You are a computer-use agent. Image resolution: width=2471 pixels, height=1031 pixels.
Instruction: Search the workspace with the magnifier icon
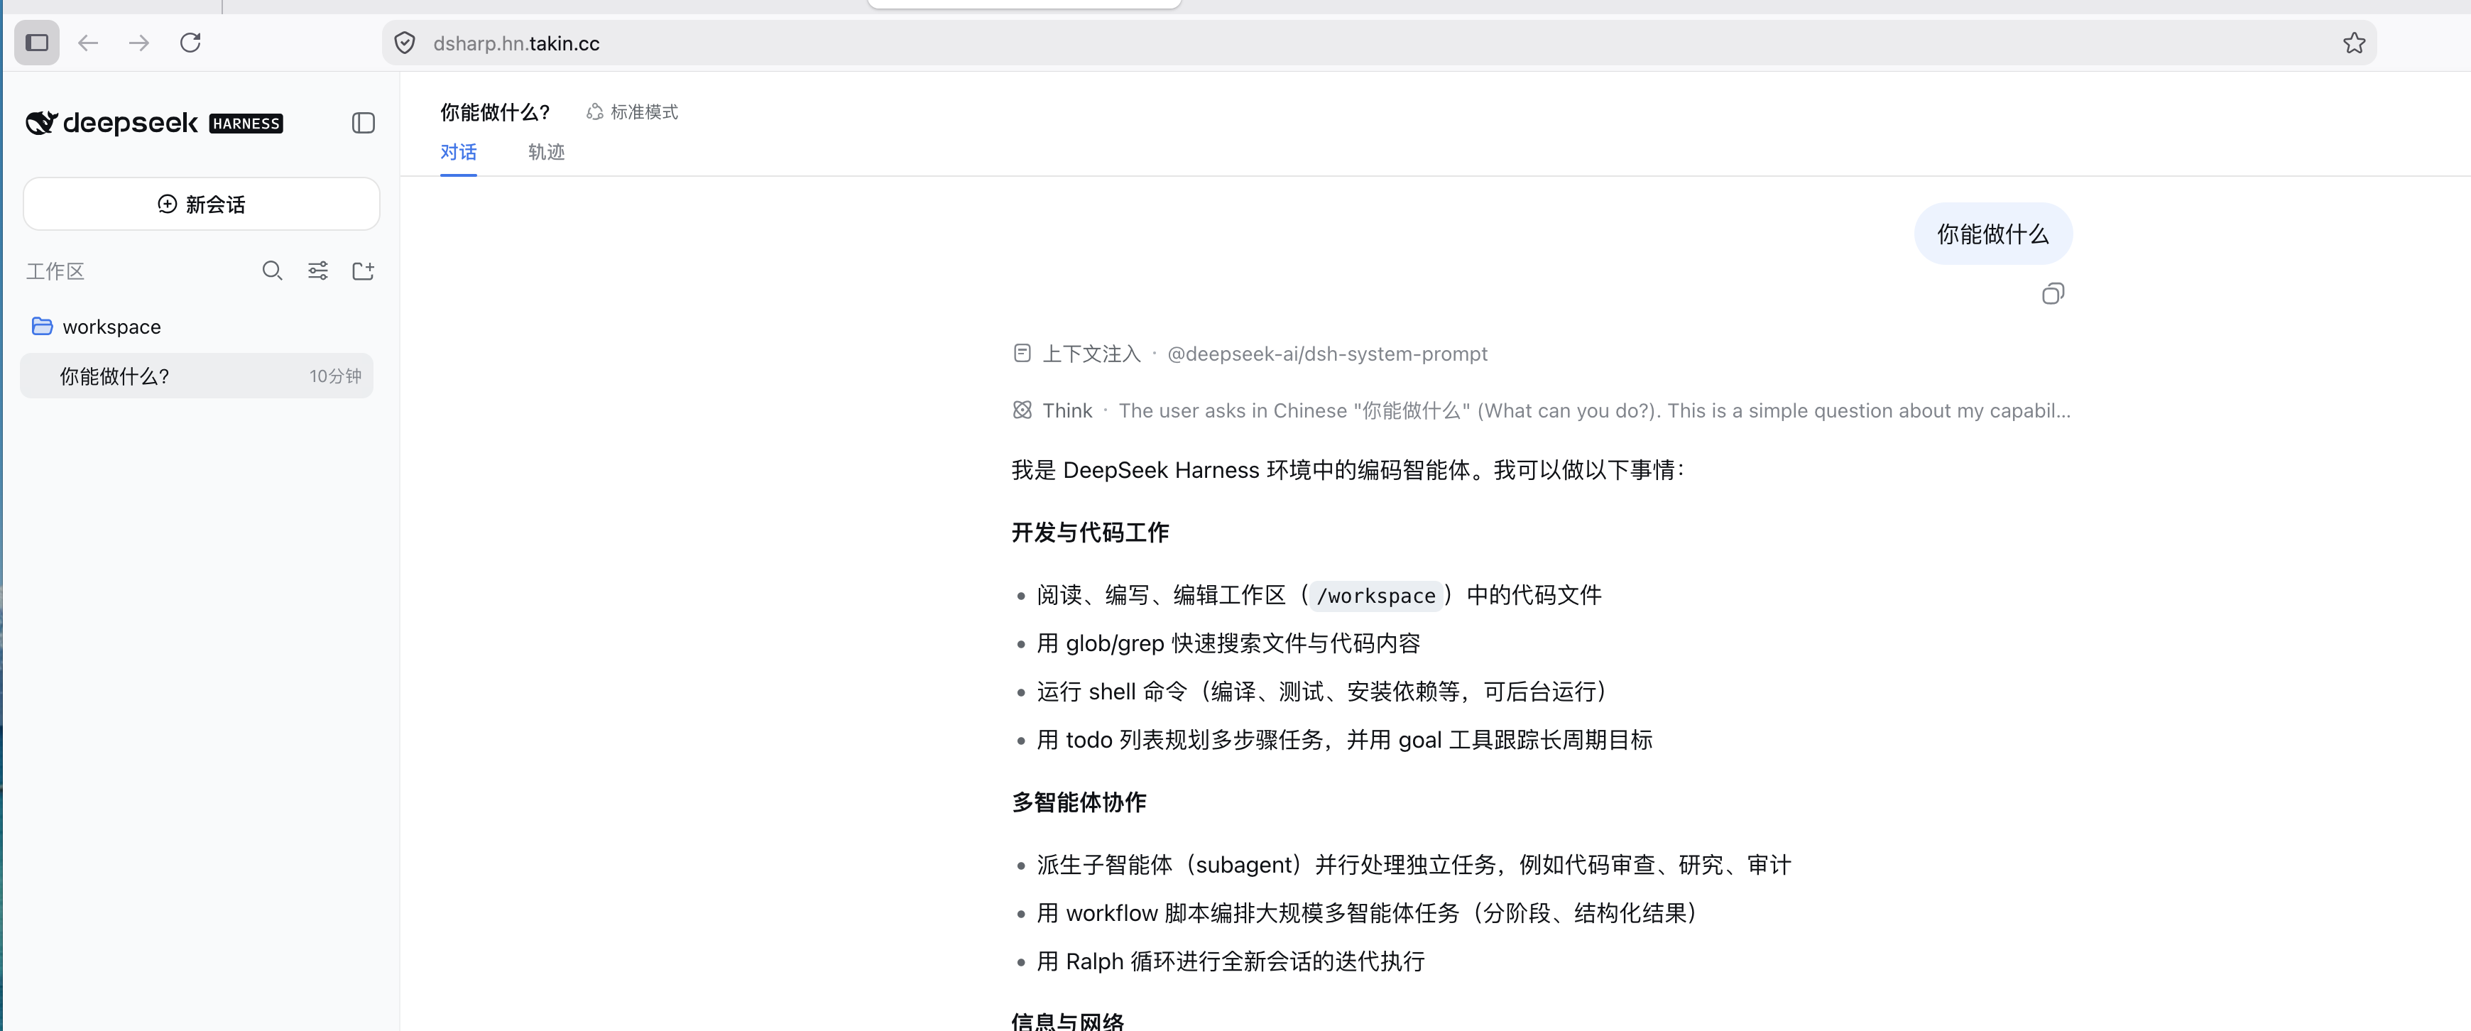[273, 271]
